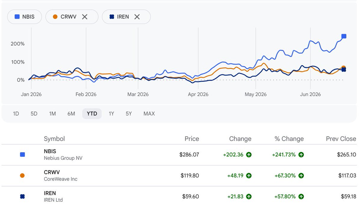Click the % Change column header
Image resolution: width=361 pixels, height=210 pixels.
pos(289,139)
